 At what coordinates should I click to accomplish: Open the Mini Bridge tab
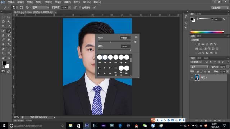18,121
